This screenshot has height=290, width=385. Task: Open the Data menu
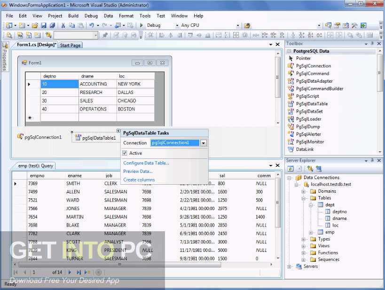(108, 16)
